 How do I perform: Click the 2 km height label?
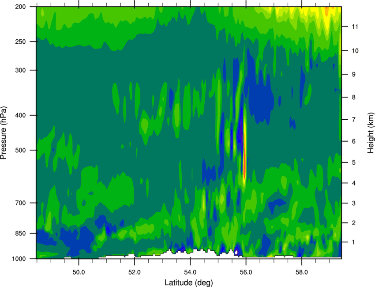(x=354, y=223)
